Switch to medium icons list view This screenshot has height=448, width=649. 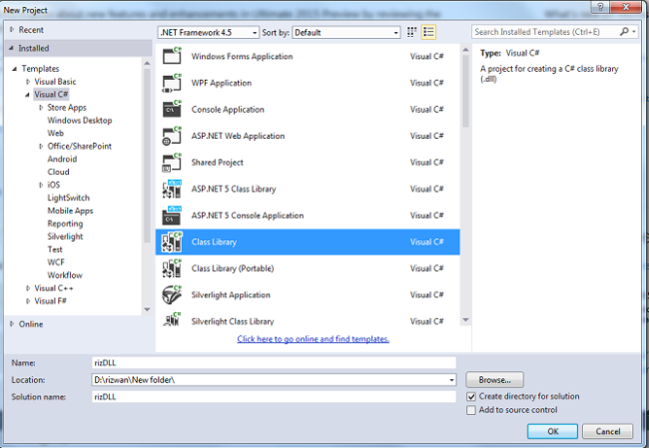[x=428, y=32]
